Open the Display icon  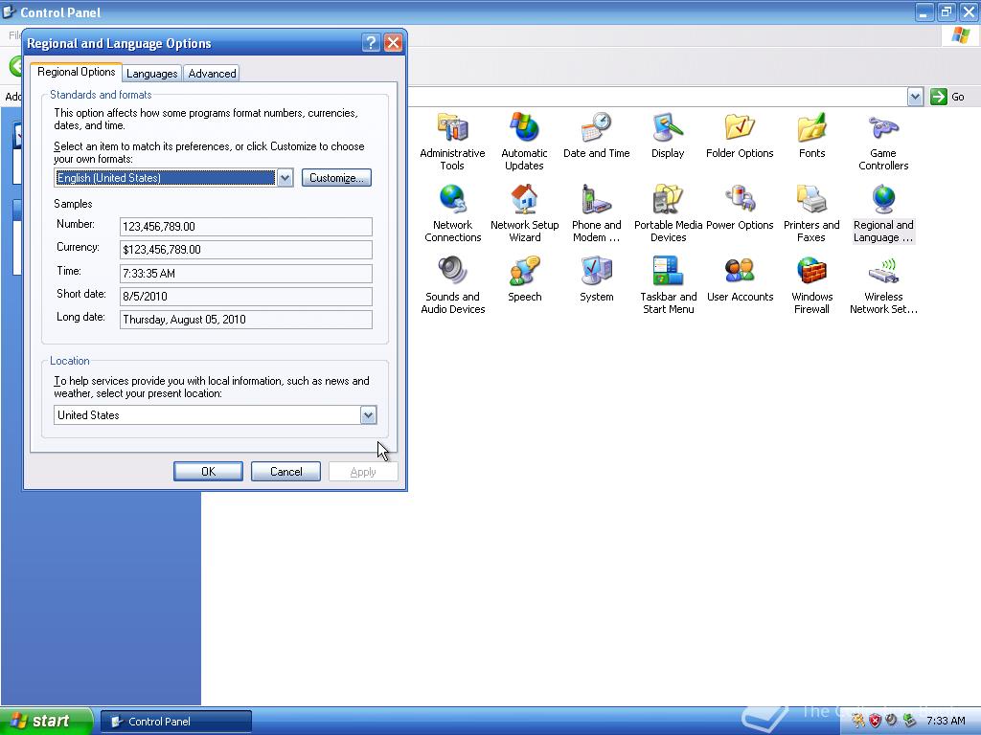[x=668, y=128]
